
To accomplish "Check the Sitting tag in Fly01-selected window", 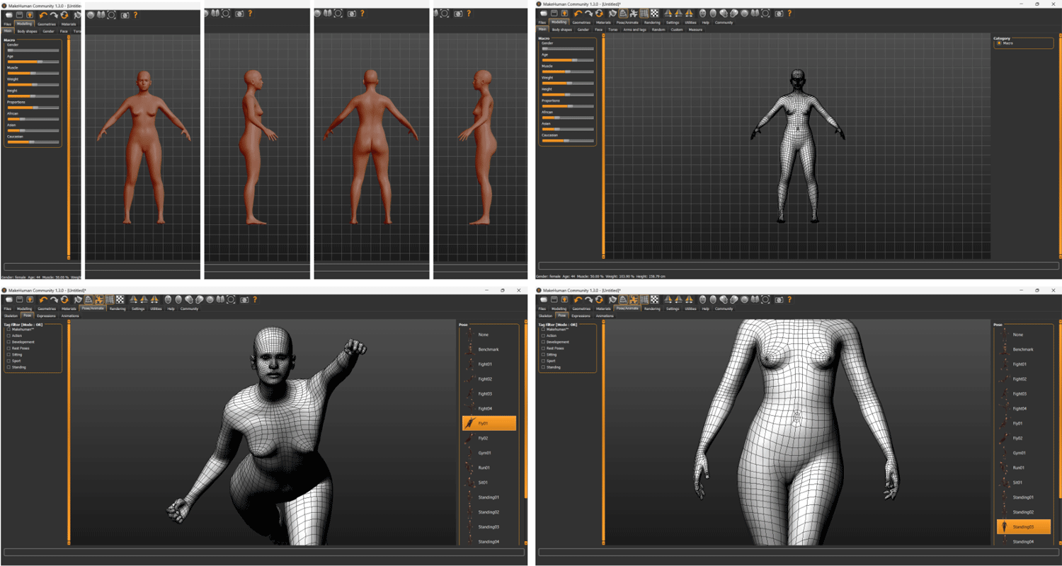I will click(8, 354).
